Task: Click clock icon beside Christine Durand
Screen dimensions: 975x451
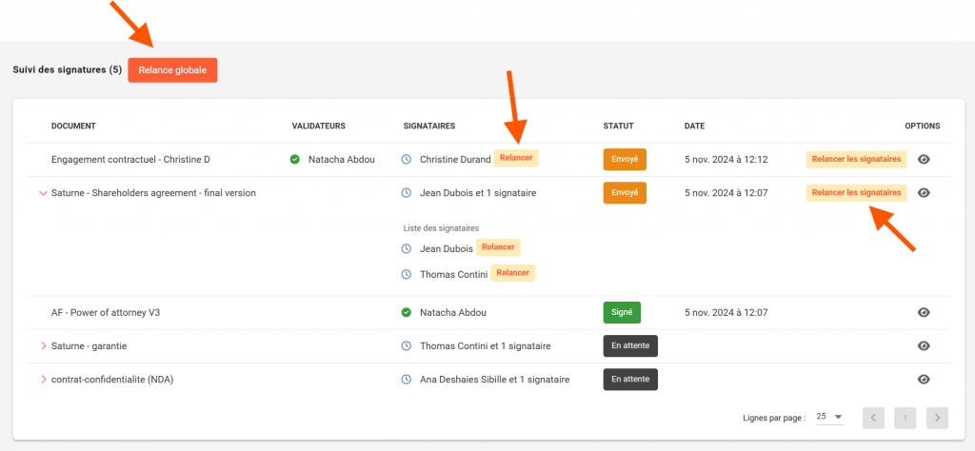Action: (x=407, y=159)
